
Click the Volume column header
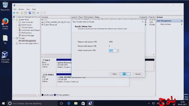point(56,17)
